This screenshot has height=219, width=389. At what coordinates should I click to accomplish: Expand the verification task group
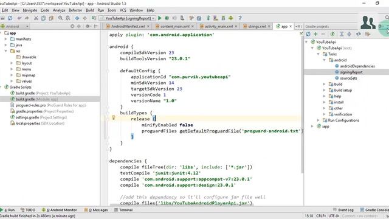324,114
